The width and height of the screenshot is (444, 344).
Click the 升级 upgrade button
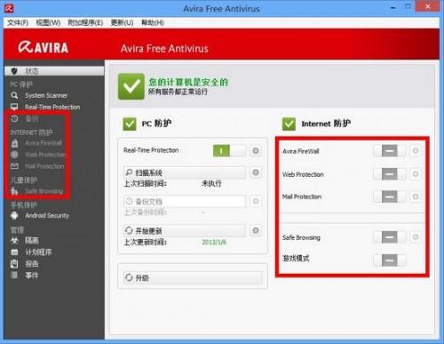point(193,277)
